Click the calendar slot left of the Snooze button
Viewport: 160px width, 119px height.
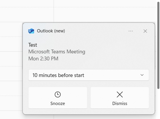pyautogui.click(x=11, y=96)
